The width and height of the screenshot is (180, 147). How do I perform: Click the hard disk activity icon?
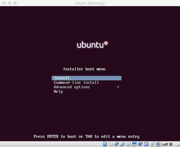[105, 144]
